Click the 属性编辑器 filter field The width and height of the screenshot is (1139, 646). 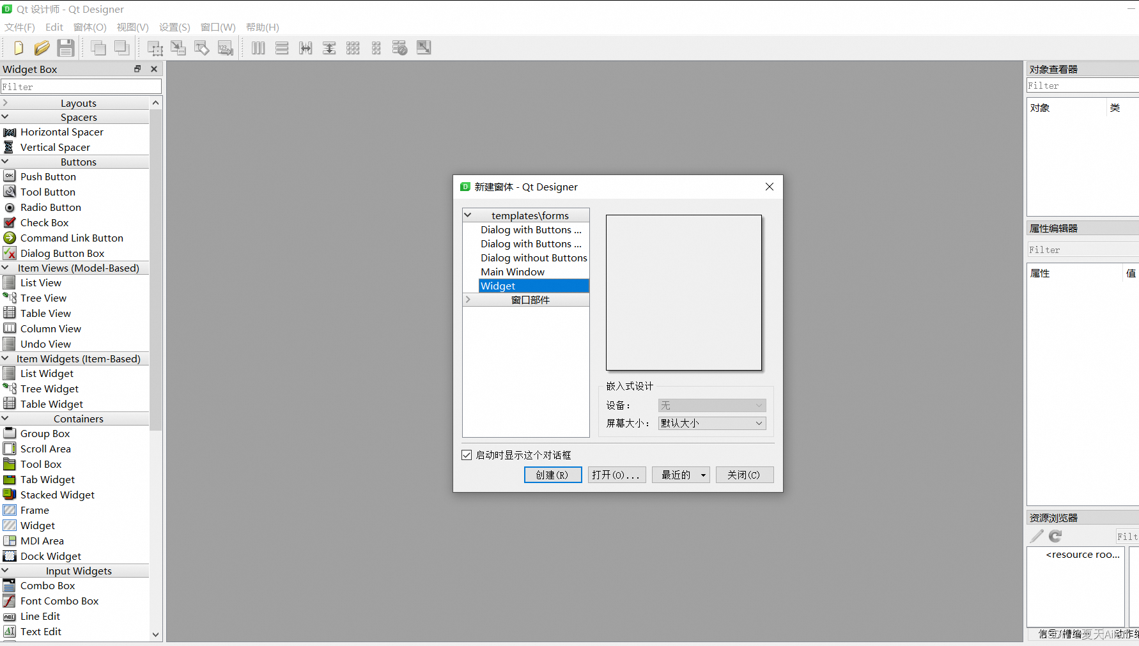tap(1083, 250)
